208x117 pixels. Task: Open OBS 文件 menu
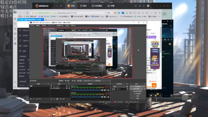[x=32, y=25]
